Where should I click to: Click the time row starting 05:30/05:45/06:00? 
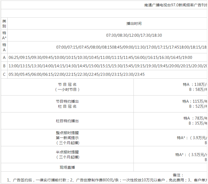point(77,74)
